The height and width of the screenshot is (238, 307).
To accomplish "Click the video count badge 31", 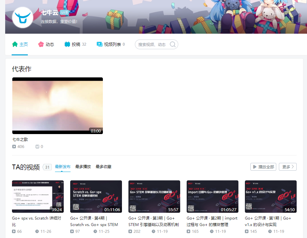I will (47, 167).
